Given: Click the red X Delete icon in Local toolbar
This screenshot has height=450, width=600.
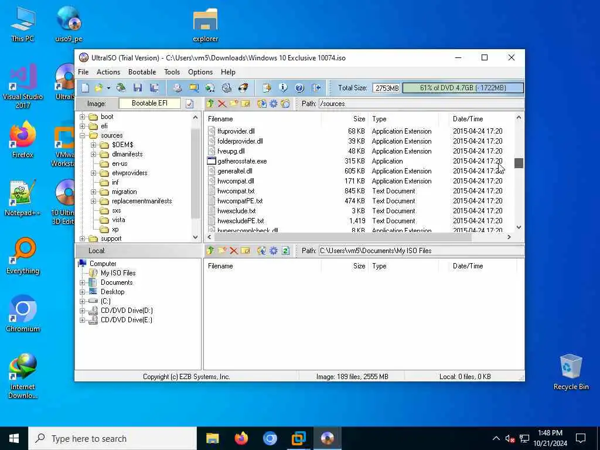Looking at the screenshot, I should (x=234, y=251).
